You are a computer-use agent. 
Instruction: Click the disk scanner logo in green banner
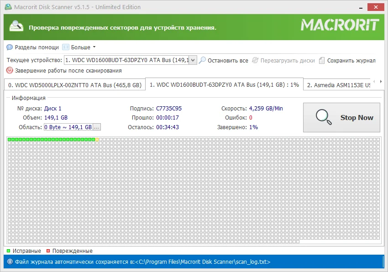coord(16,26)
